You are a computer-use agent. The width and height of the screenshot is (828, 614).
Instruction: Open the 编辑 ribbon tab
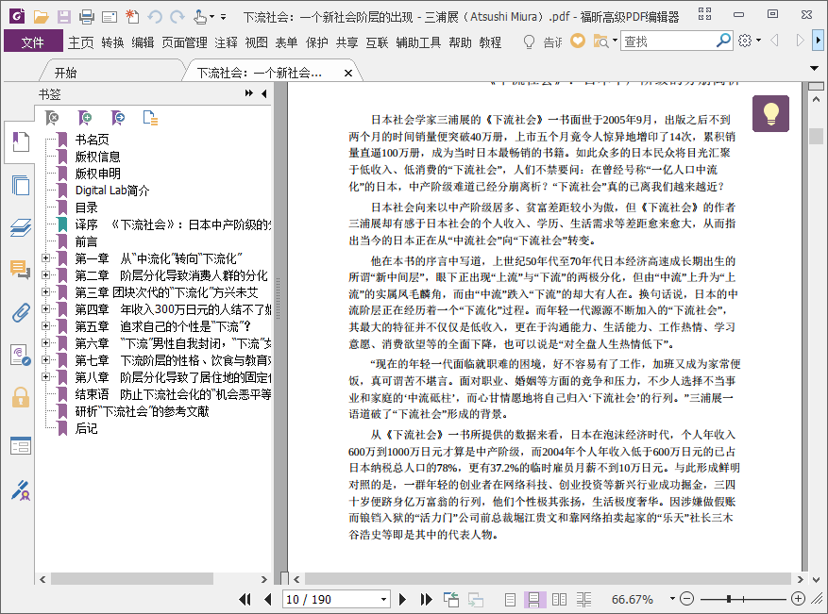click(143, 42)
